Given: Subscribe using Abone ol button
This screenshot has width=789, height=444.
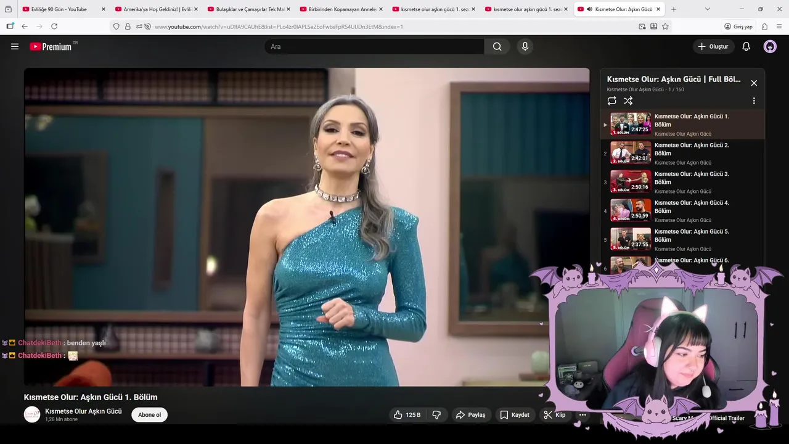Looking at the screenshot, I should pyautogui.click(x=149, y=415).
